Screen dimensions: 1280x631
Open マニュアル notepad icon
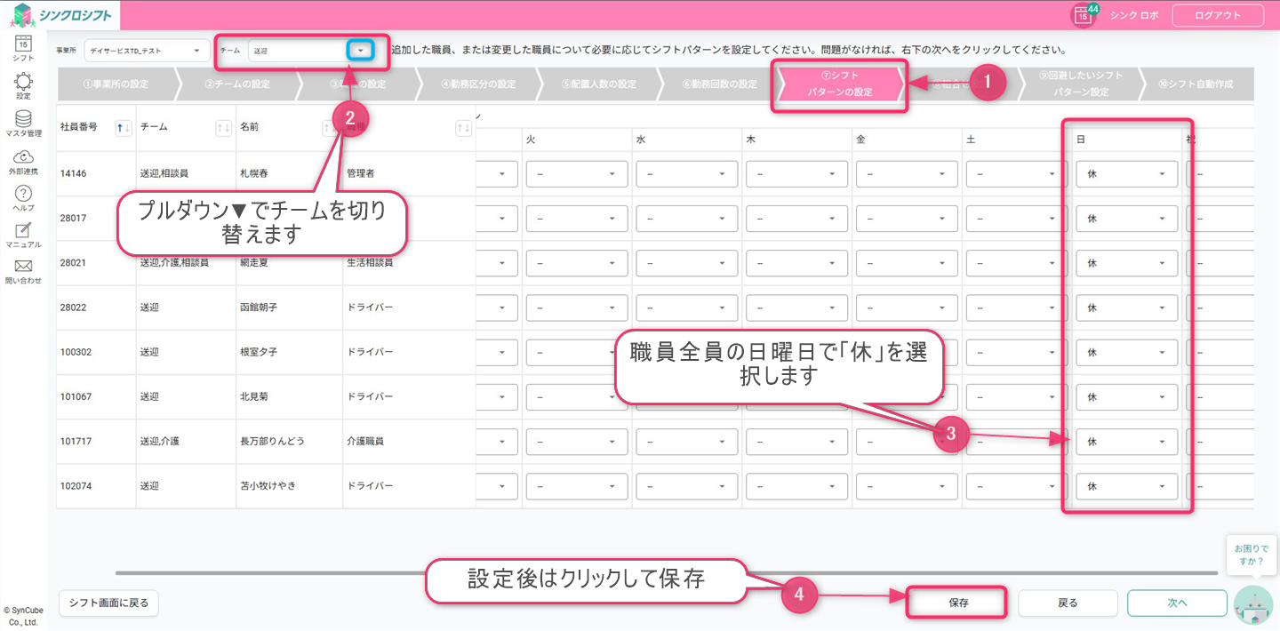[23, 235]
